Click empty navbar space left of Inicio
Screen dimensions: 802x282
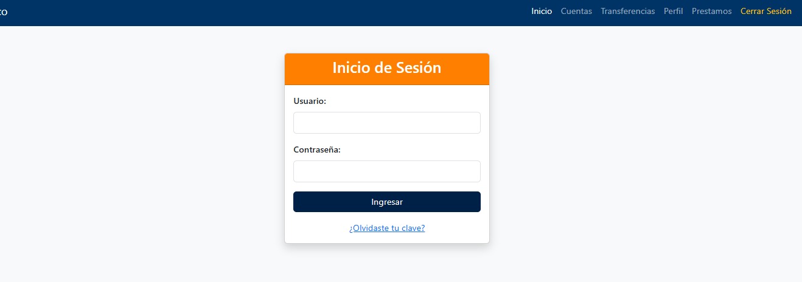pos(304,12)
